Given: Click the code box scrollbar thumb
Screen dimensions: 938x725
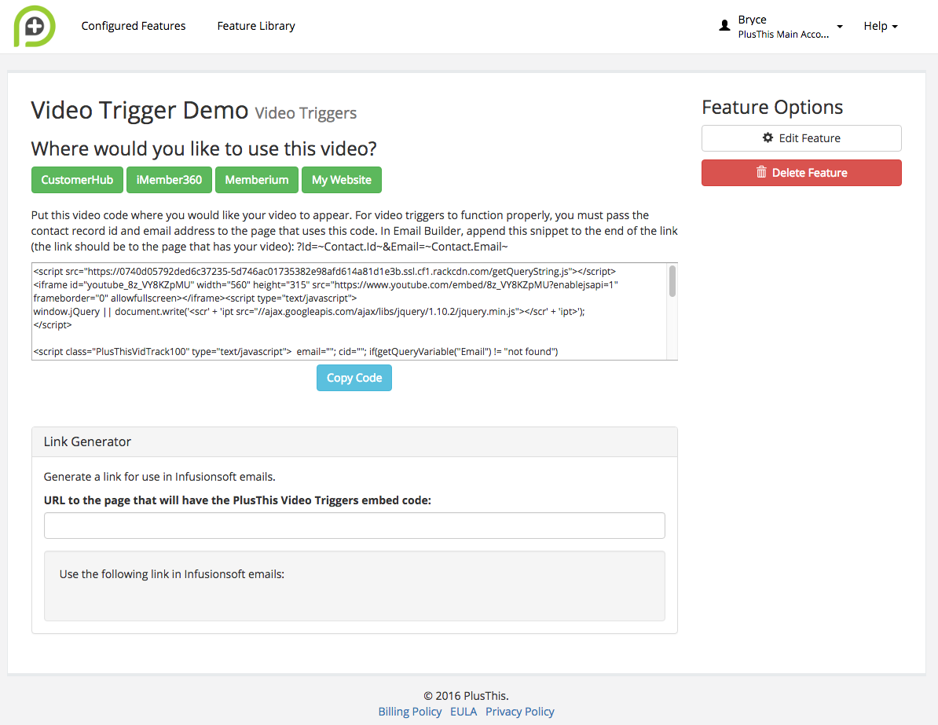Looking at the screenshot, I should coord(672,281).
